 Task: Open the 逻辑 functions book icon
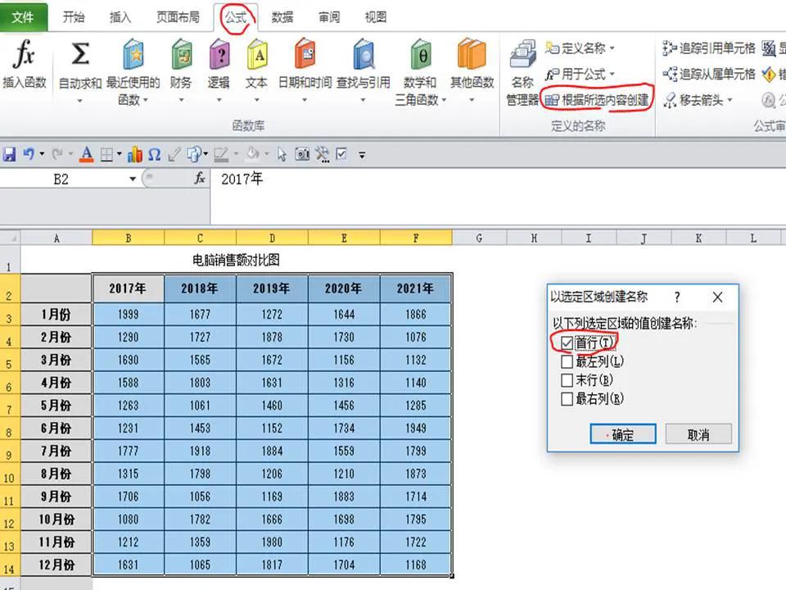(219, 54)
